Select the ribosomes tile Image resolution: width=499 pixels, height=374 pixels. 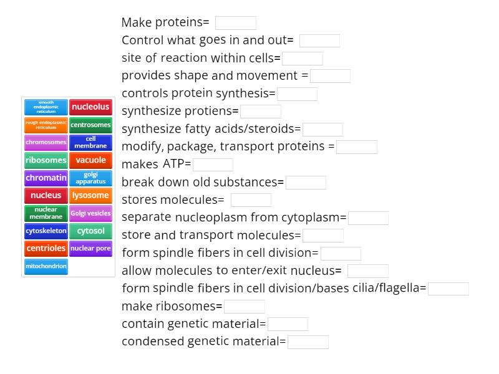pyautogui.click(x=46, y=160)
